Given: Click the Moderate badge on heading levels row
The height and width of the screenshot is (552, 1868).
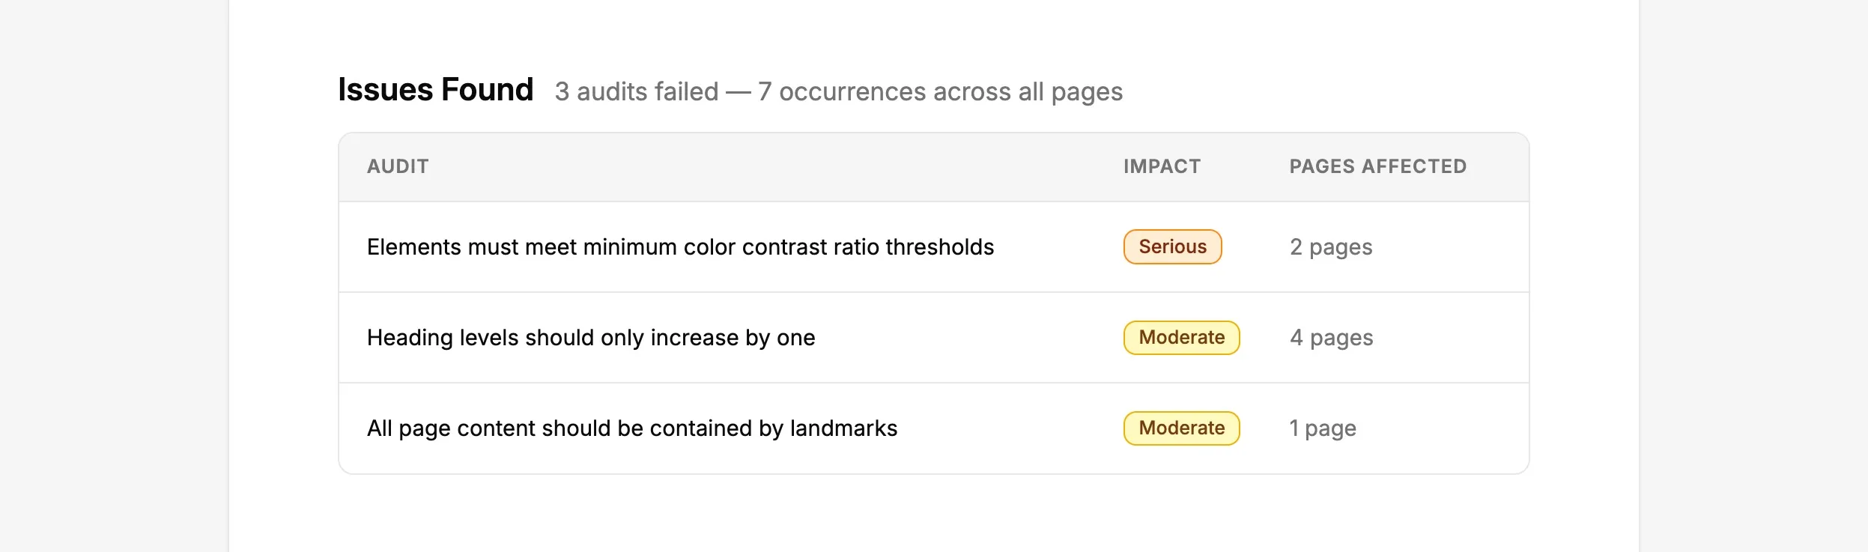Looking at the screenshot, I should [1181, 337].
